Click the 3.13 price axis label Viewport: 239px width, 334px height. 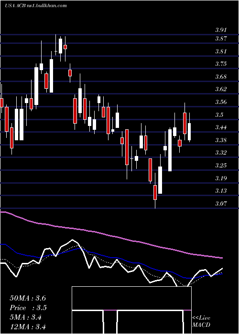[x=221, y=191]
